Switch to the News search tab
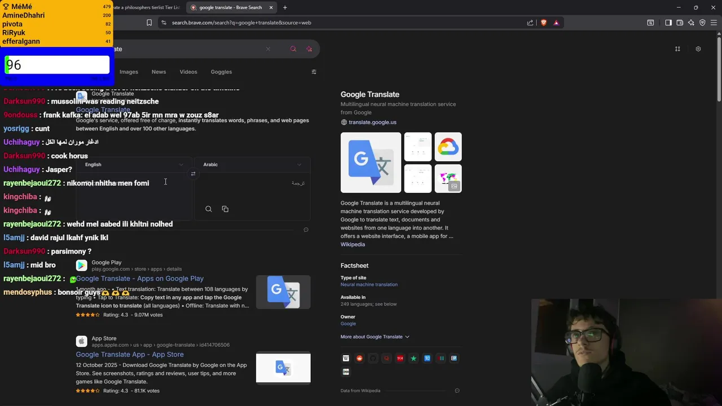722x406 pixels. click(159, 72)
